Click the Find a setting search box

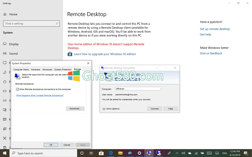pyautogui.click(x=31, y=23)
